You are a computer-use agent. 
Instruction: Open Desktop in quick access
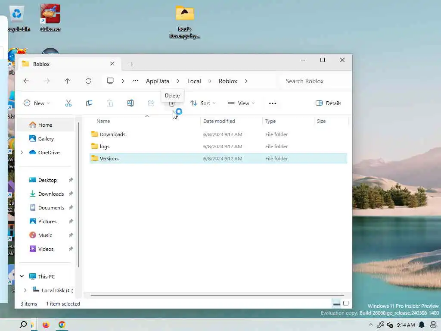coord(47,180)
